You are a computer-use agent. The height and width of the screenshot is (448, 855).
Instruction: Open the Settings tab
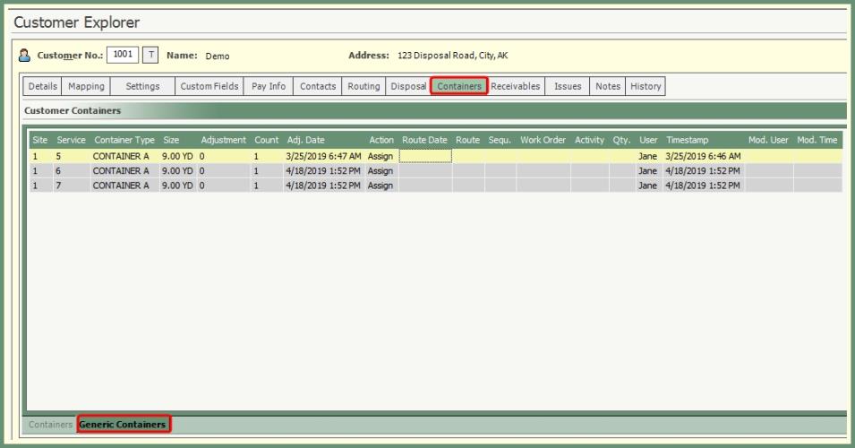142,86
